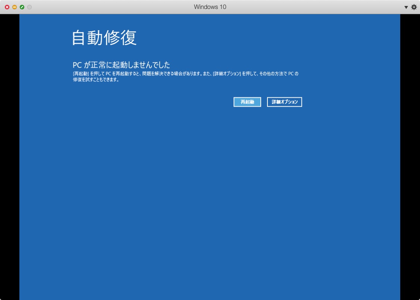Click the 'PC が正常に起動しませんでした' message
Viewport: 420px width, 300px height.
(x=122, y=65)
